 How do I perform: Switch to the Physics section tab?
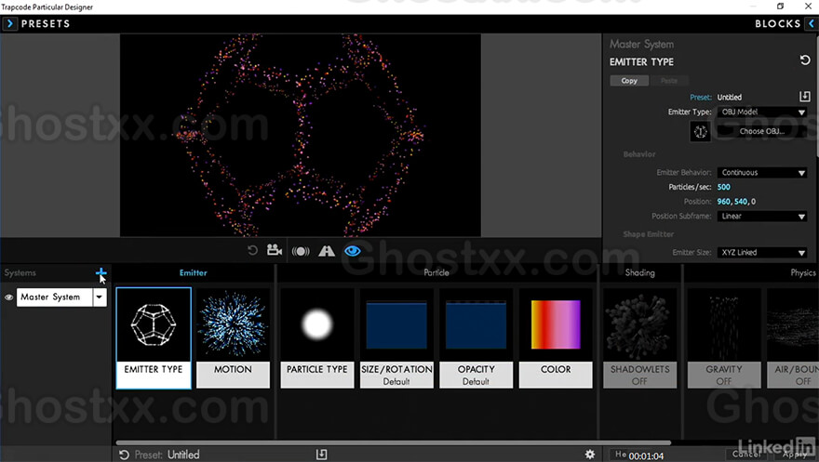(x=803, y=272)
